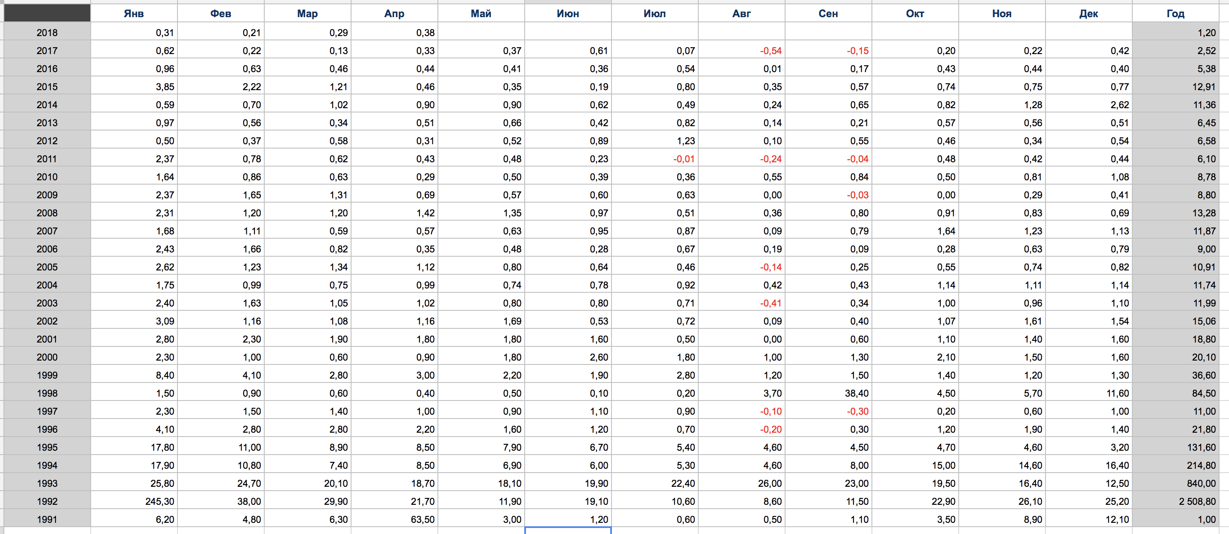
Task: Select the Апр column header
Action: (394, 13)
